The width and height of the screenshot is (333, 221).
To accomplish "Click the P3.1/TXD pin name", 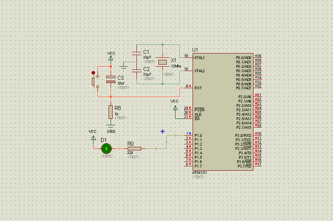I will [x=243, y=140].
